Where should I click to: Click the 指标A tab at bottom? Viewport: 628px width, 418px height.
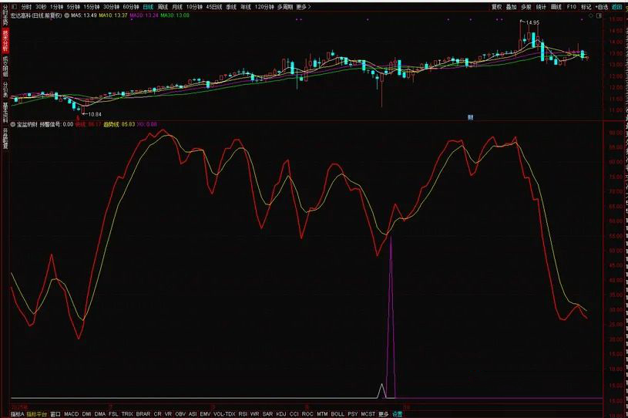[18, 414]
